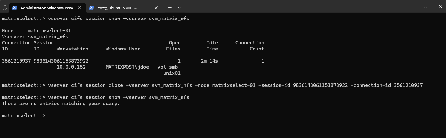Click the 'There are no entries matching' message
This screenshot has height=138, width=446.
coord(61,103)
